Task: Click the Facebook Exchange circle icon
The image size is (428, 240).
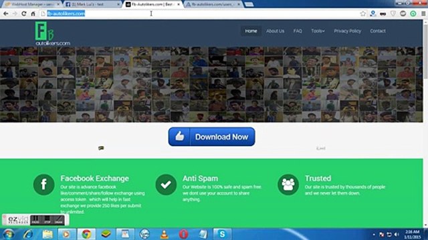Action: tap(43, 185)
